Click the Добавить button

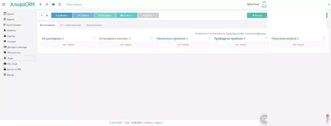(62, 15)
